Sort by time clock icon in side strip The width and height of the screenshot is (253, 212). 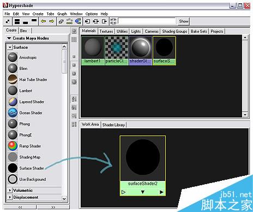[x=74, y=116]
